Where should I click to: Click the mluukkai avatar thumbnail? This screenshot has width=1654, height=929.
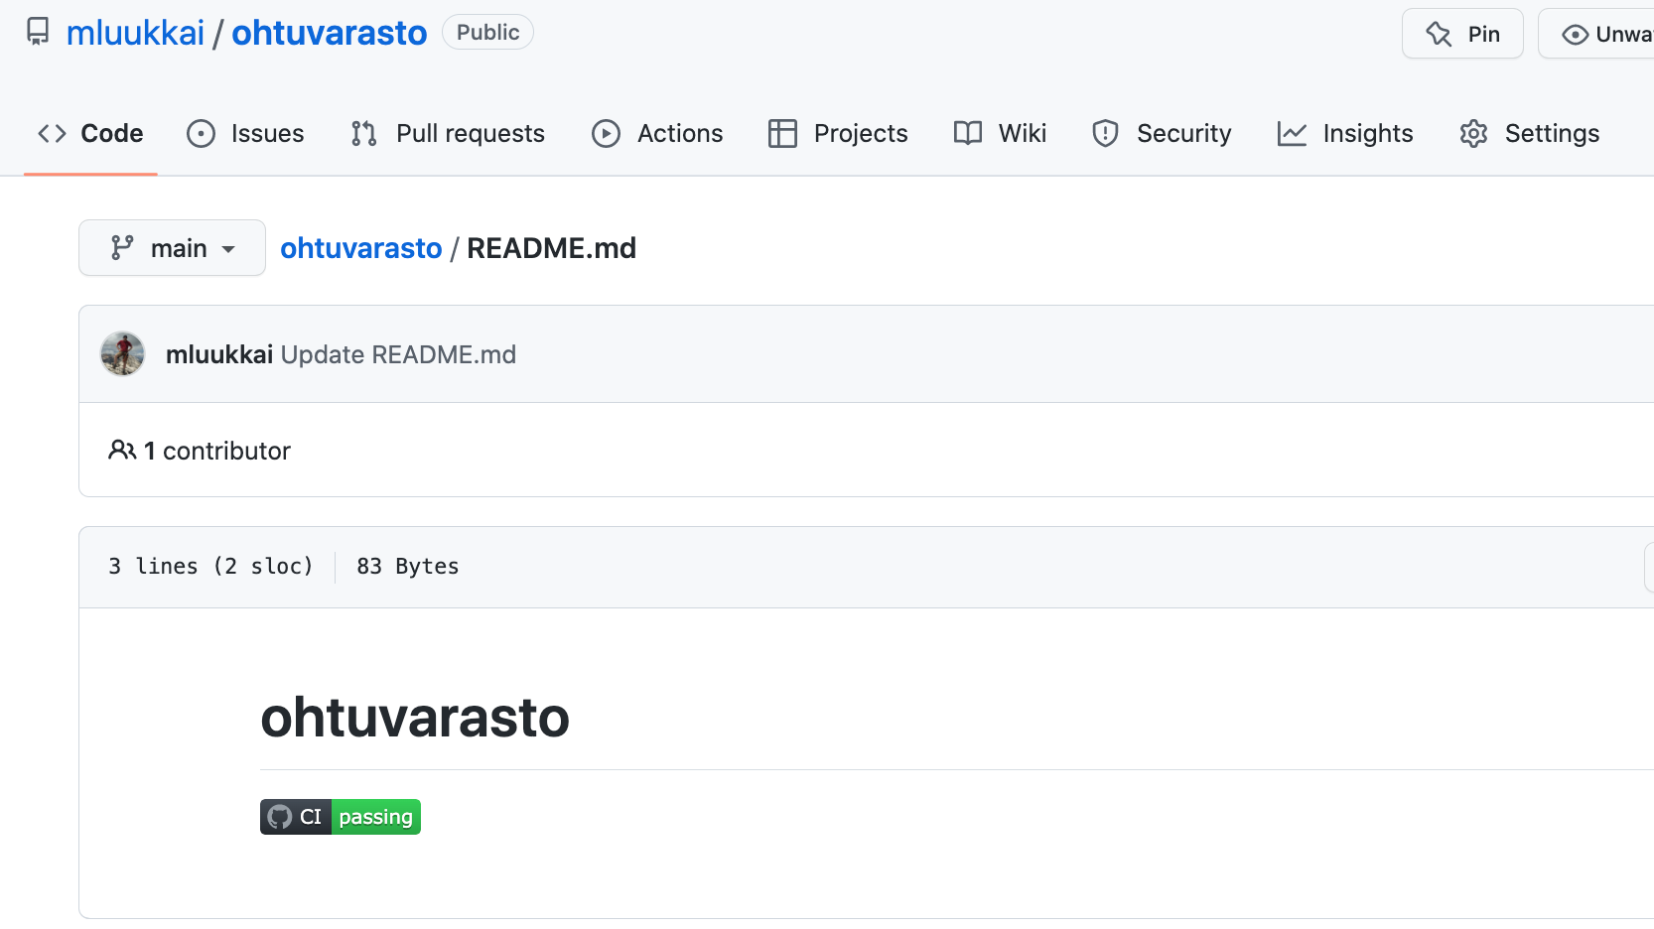point(123,354)
